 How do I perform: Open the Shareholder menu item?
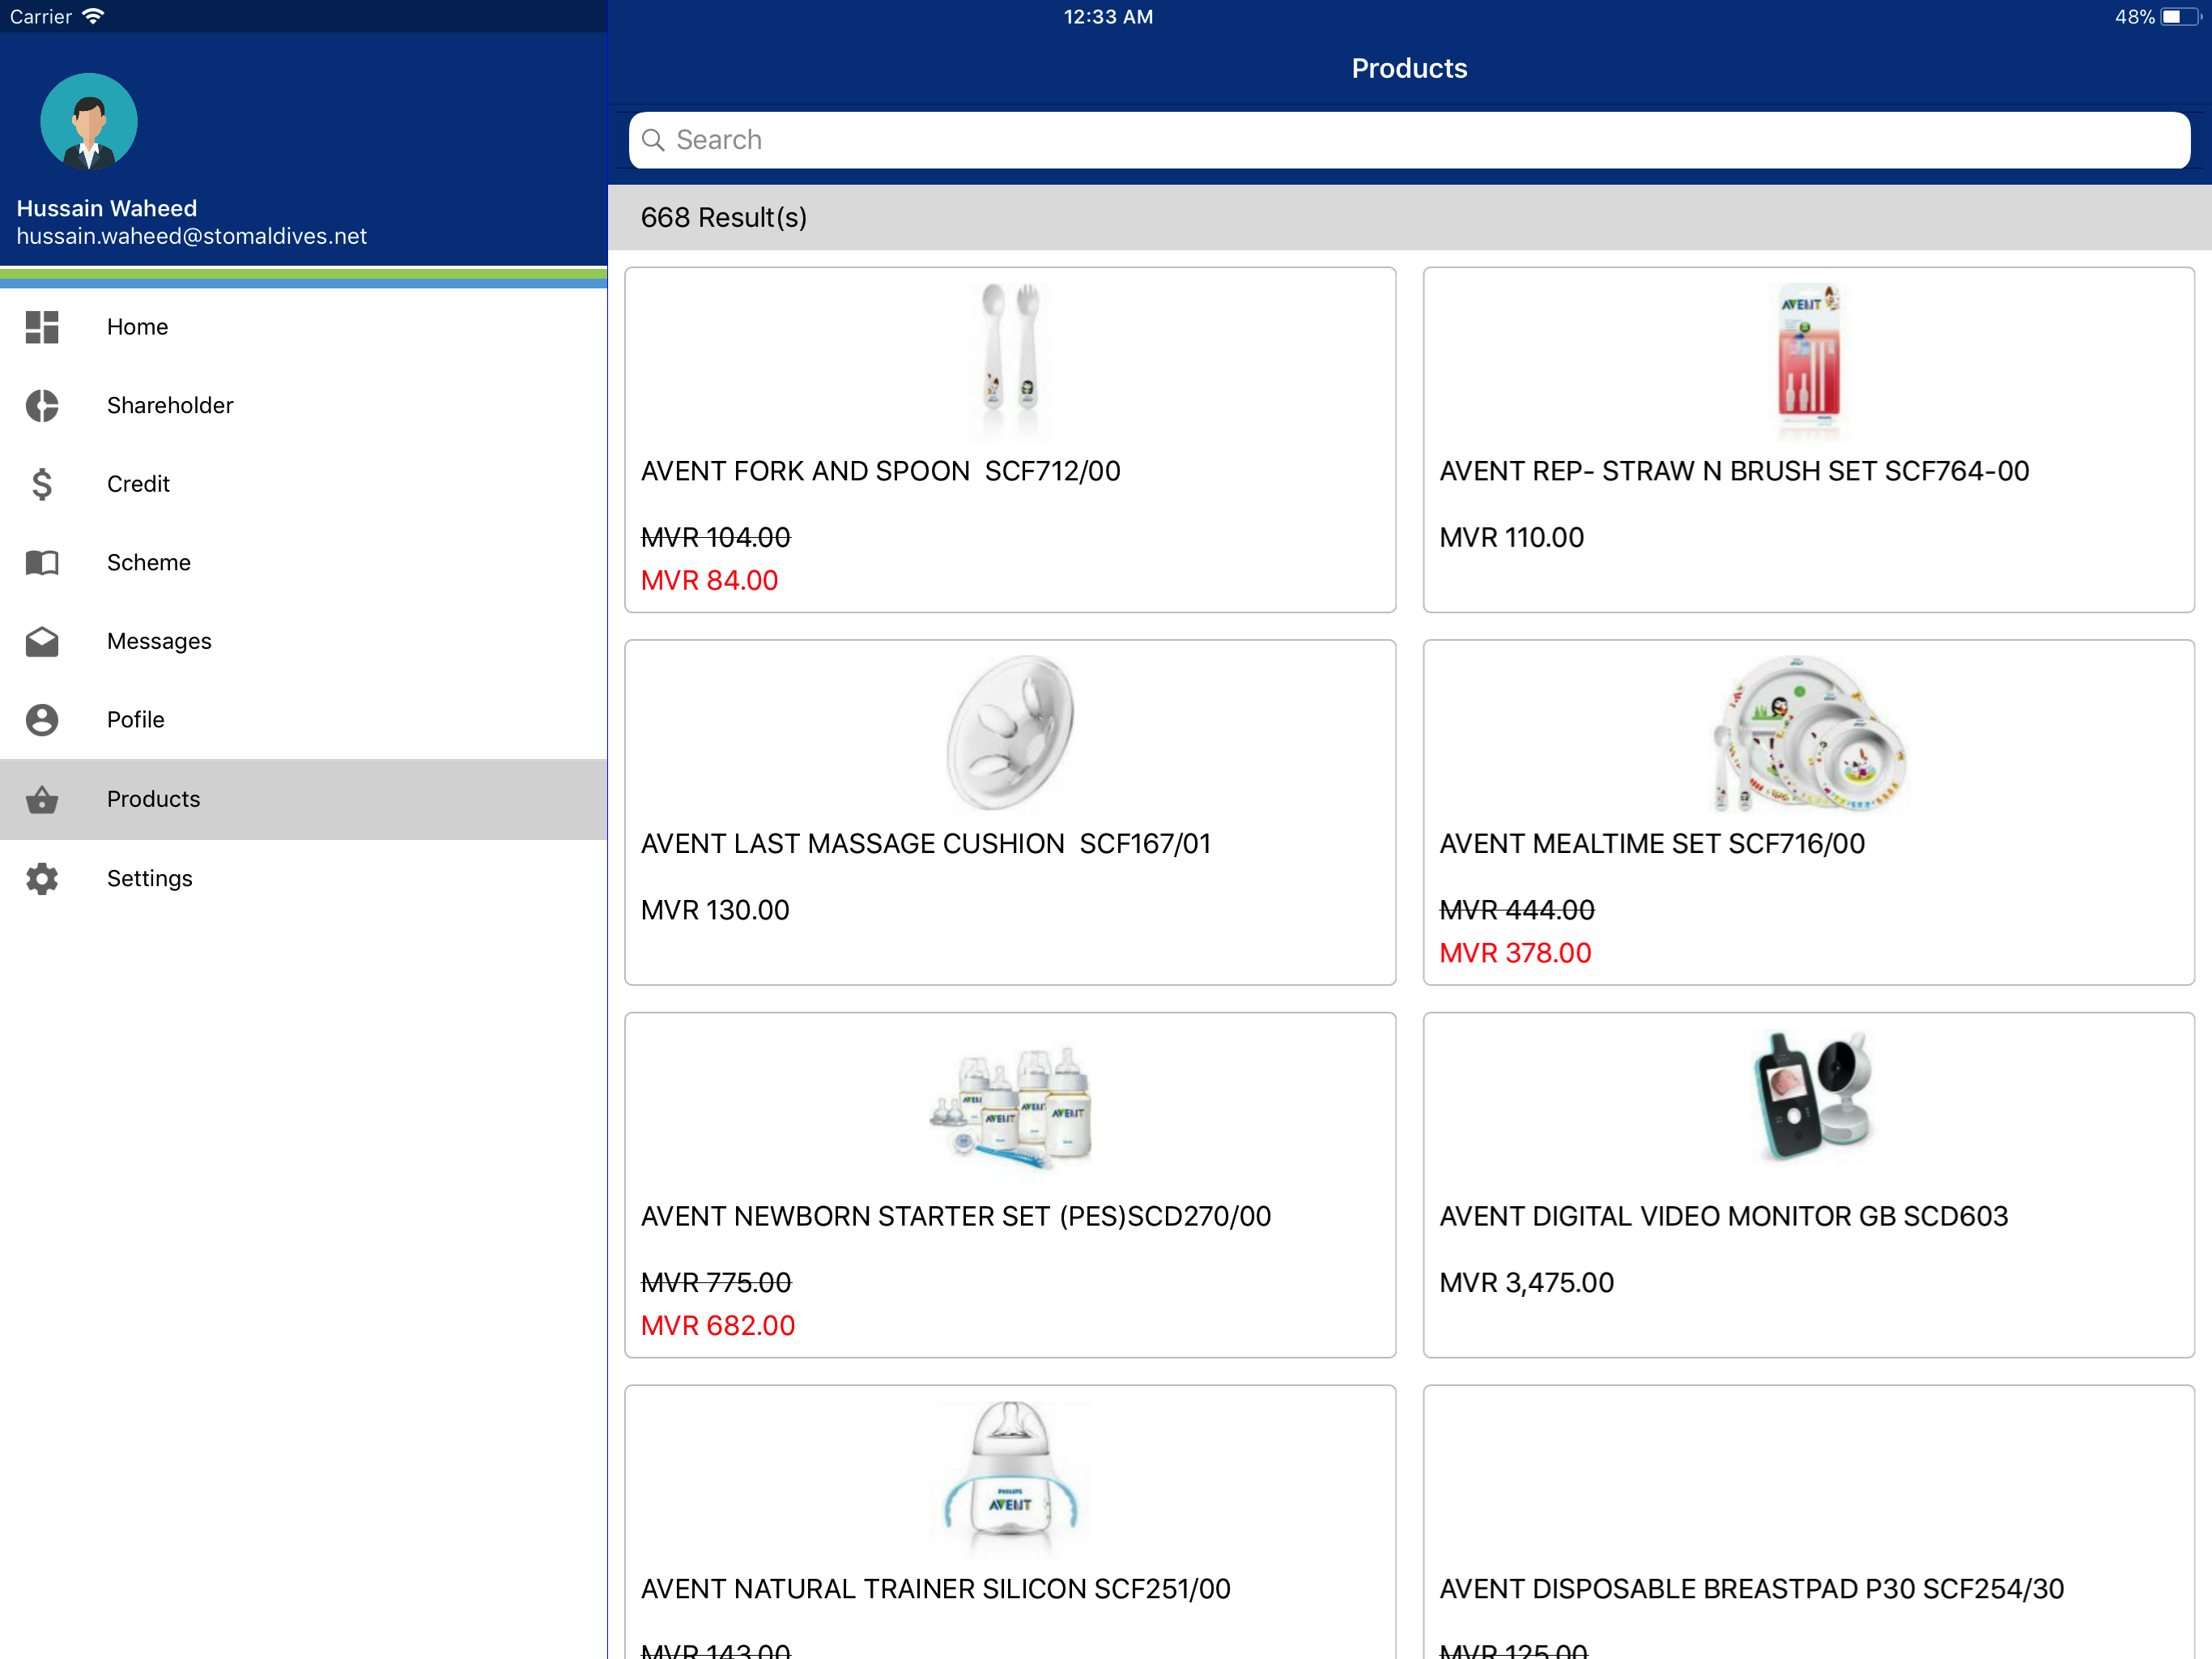point(304,405)
